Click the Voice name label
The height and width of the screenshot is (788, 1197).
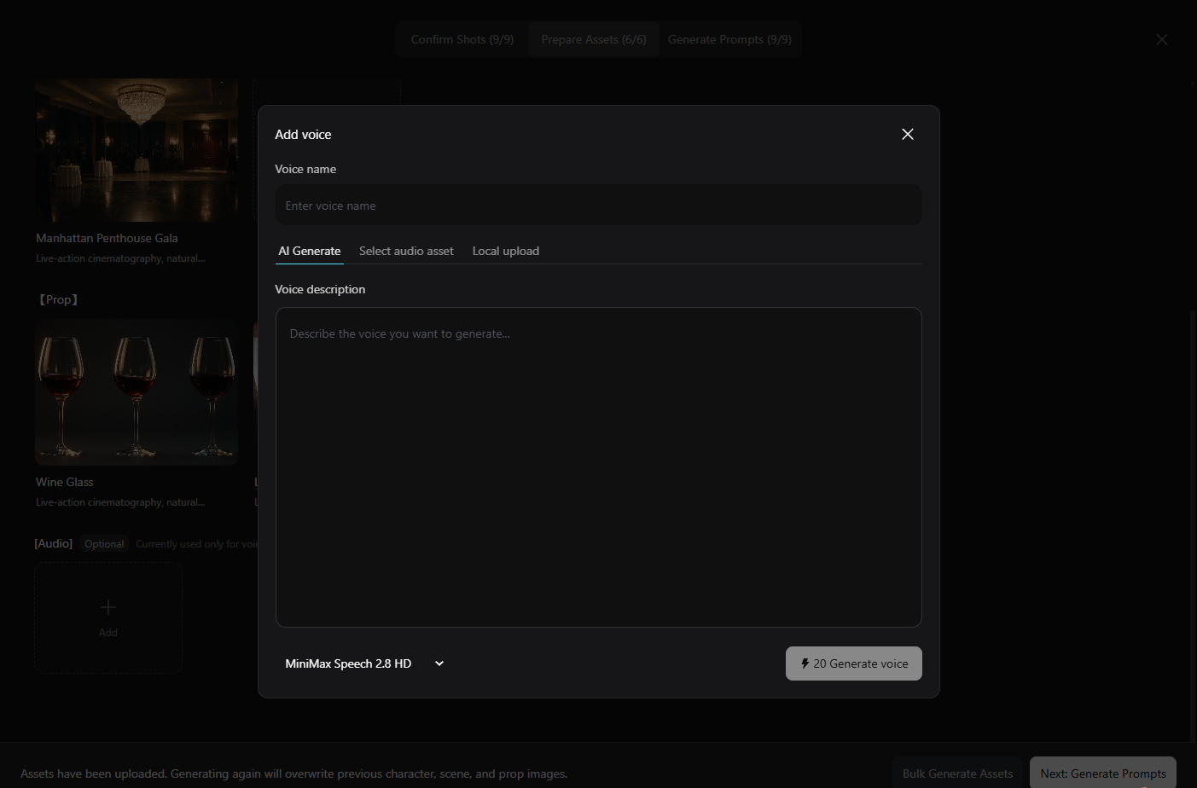tap(305, 169)
